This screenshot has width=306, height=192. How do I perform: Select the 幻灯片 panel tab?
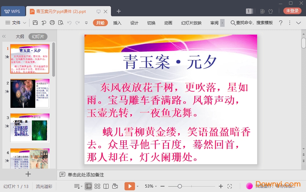(38, 37)
